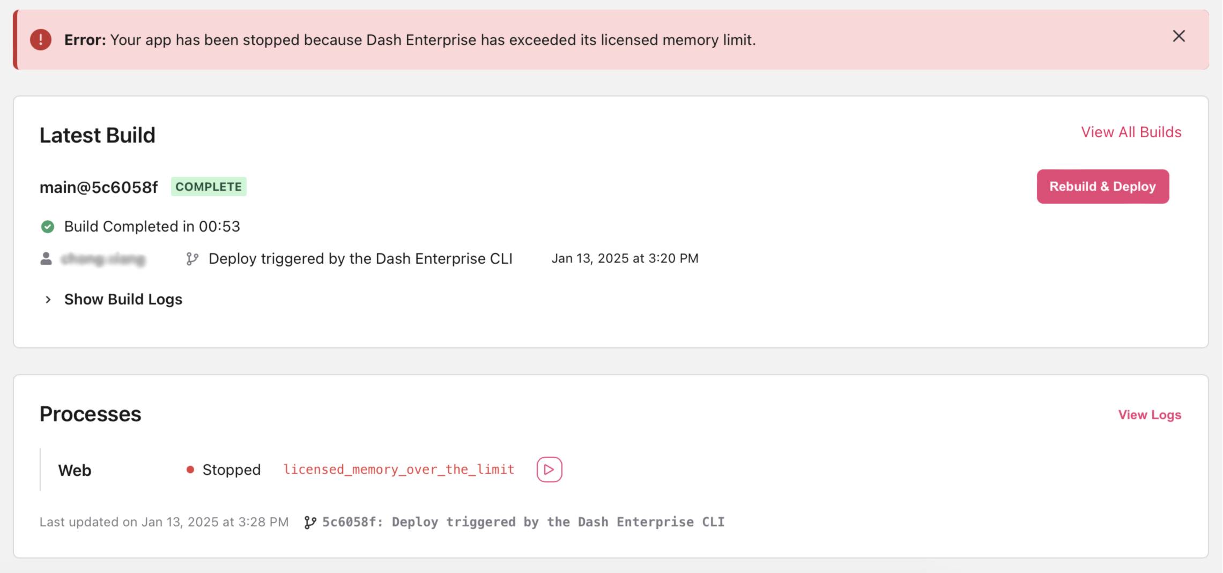Click the licensed_memory_over_the_limit error code

[398, 470]
